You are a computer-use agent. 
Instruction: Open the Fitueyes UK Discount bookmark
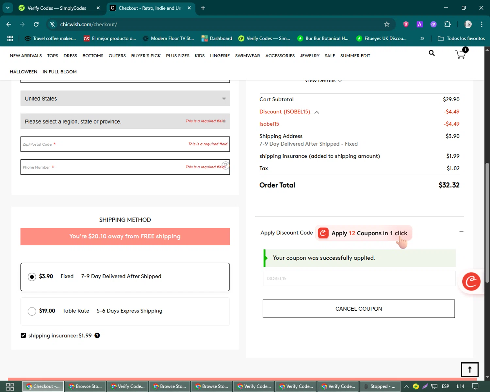tap(382, 38)
